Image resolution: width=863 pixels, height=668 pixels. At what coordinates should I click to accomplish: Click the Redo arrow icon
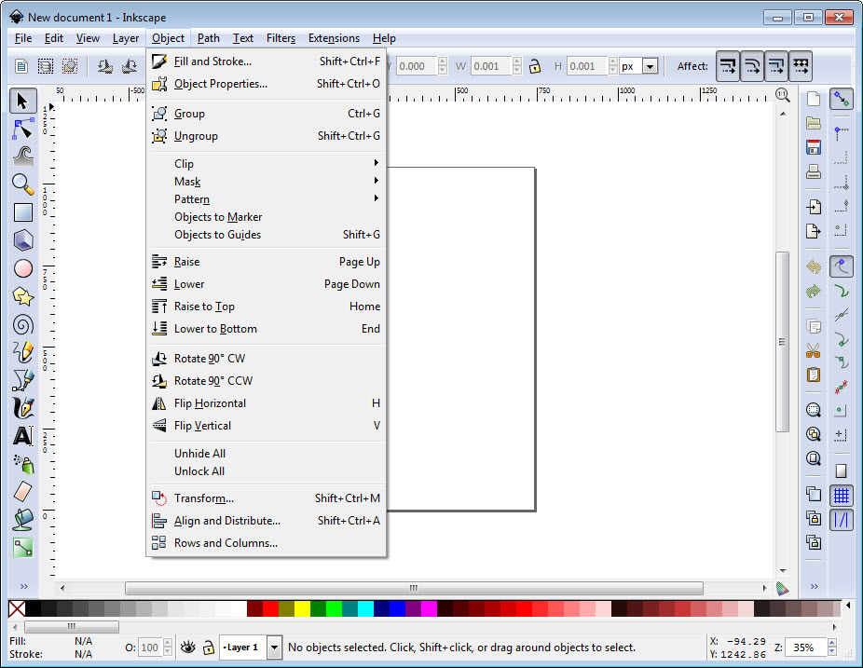814,291
